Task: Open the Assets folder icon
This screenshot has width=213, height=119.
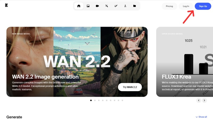Action: [134, 6]
